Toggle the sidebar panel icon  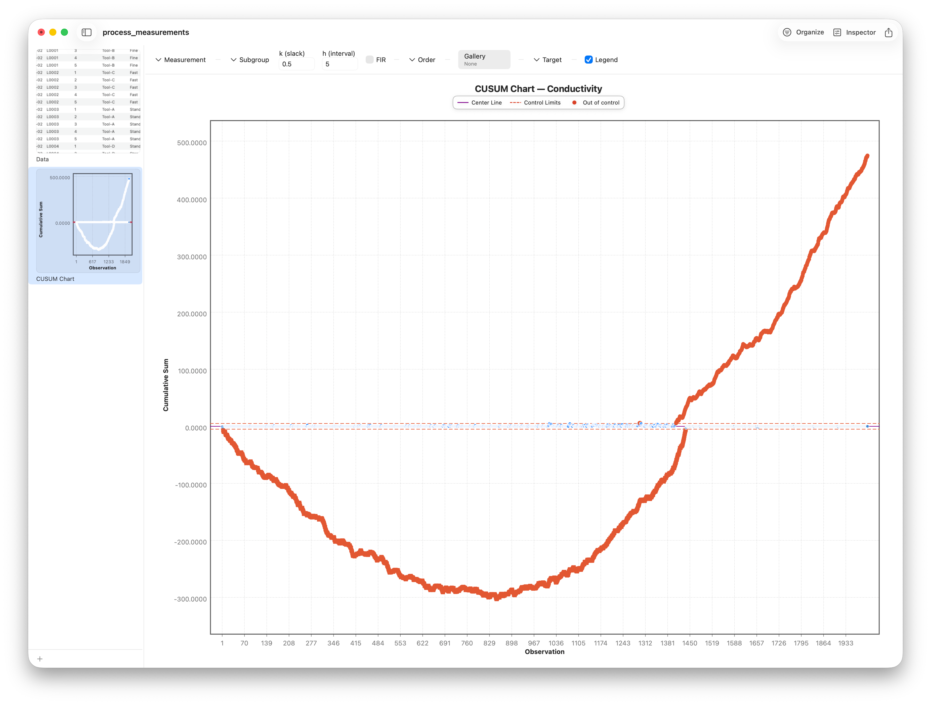[x=86, y=32]
